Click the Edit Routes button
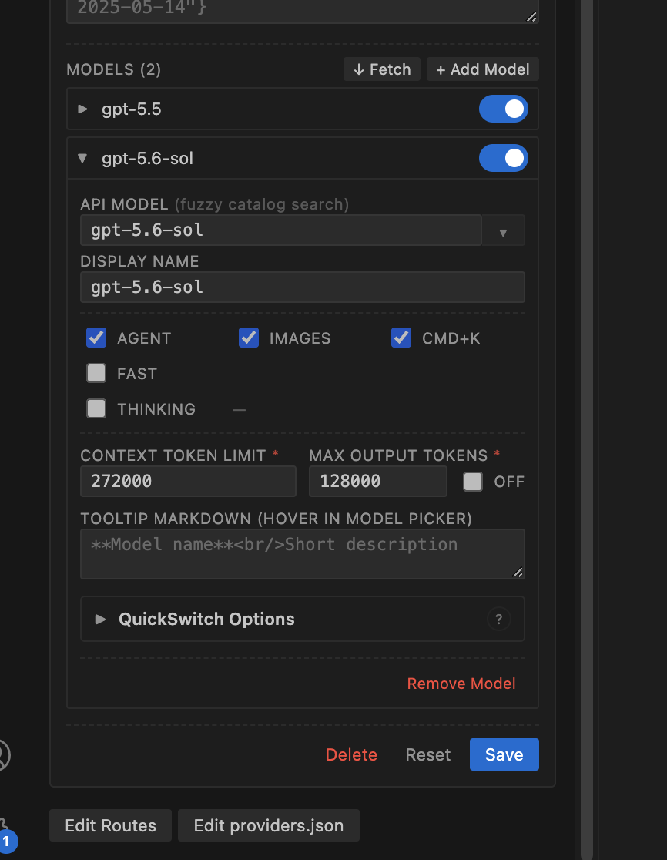Screen dimensions: 667x860 110,825
